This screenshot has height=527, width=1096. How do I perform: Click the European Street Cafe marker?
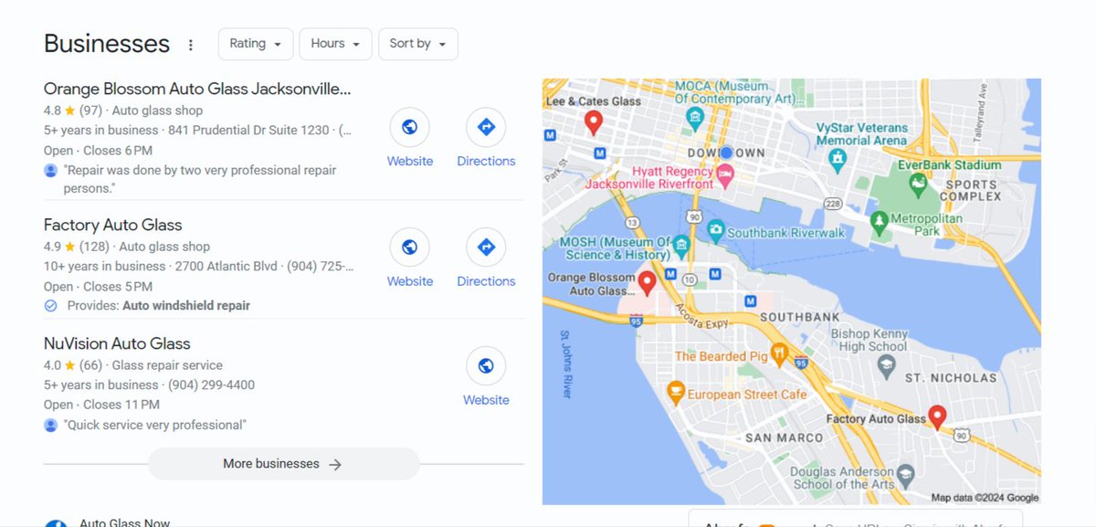click(x=676, y=393)
